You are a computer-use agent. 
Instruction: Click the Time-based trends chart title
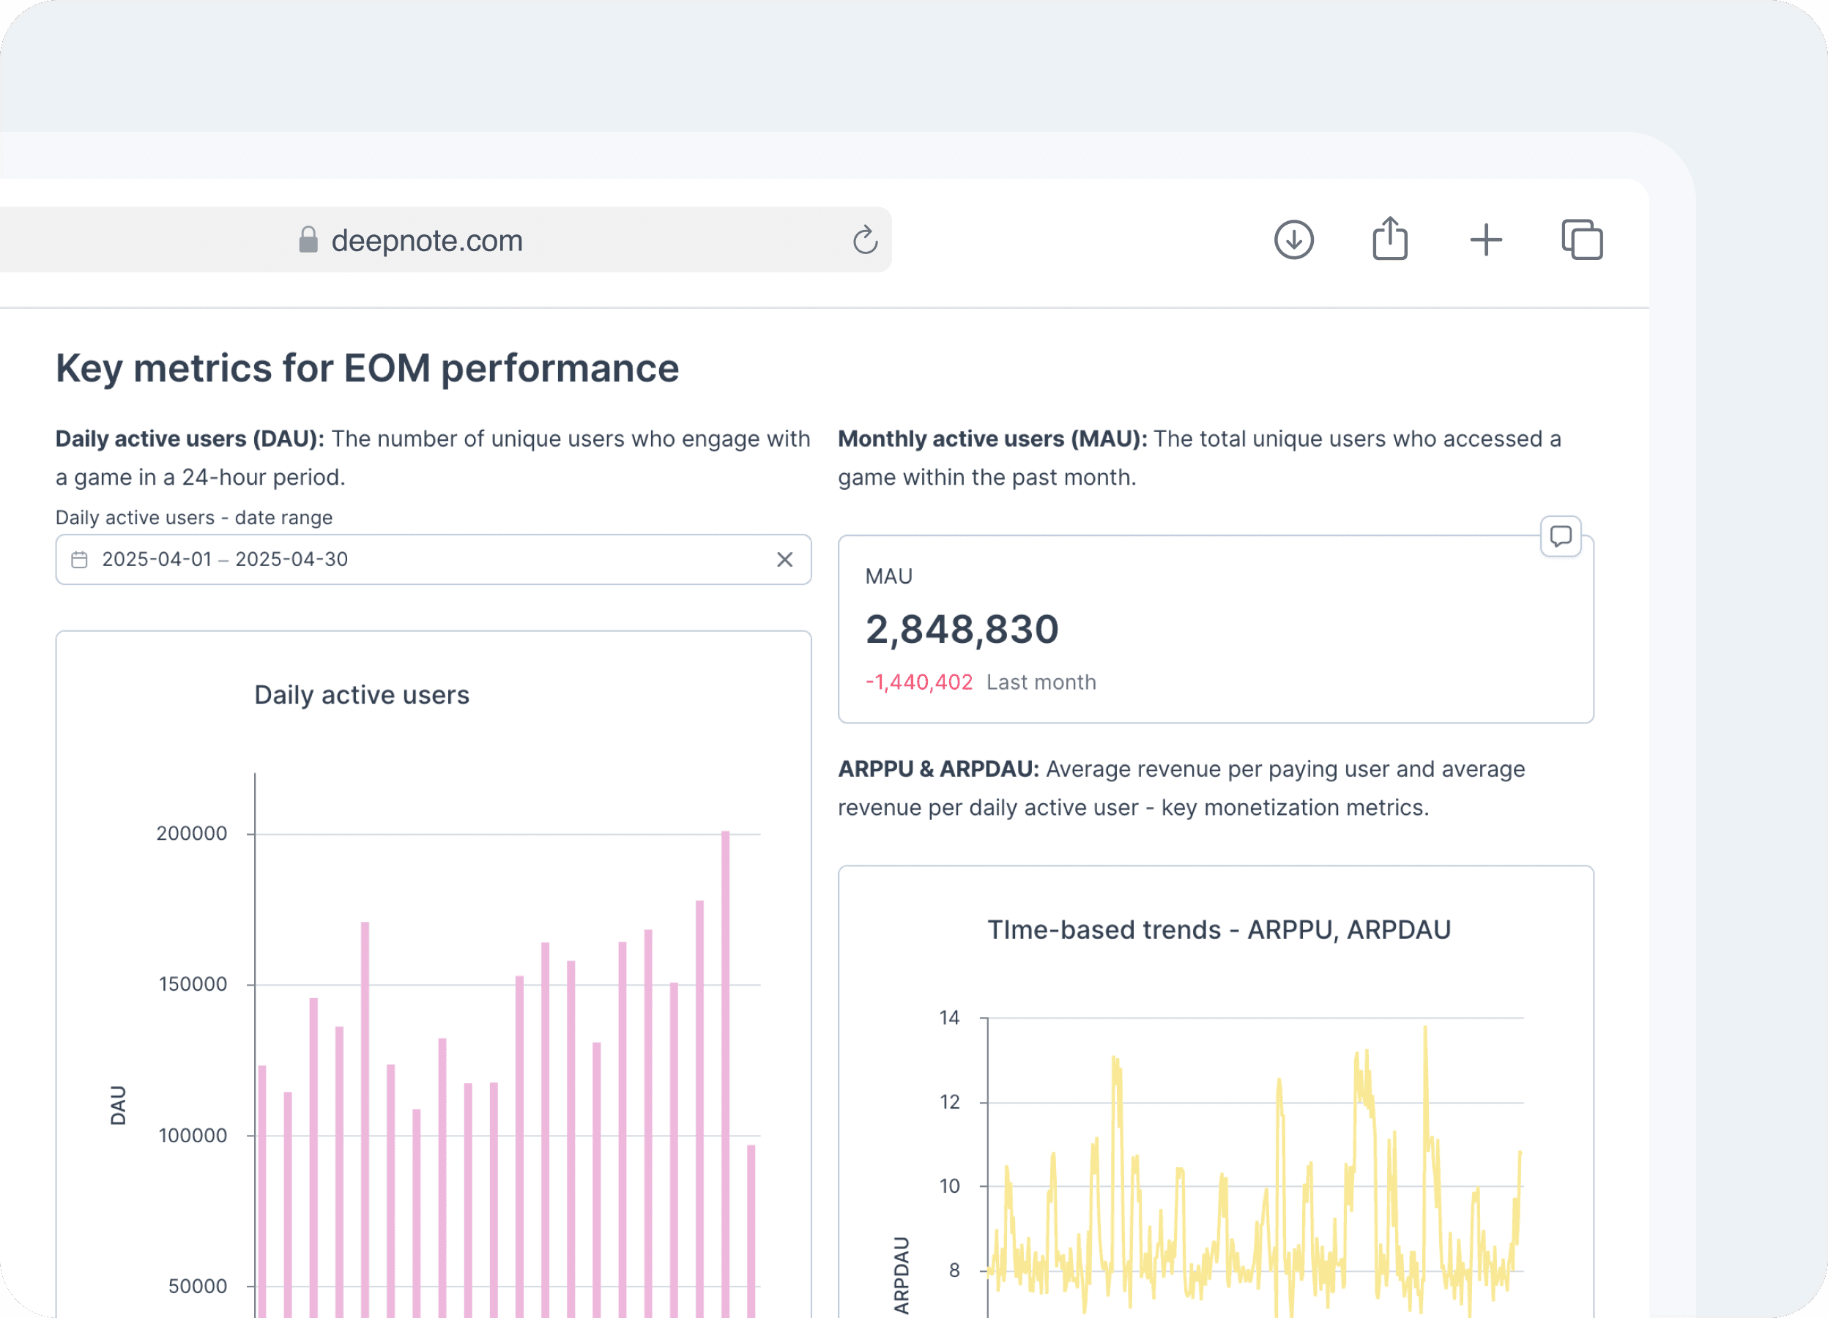pyautogui.click(x=1219, y=931)
